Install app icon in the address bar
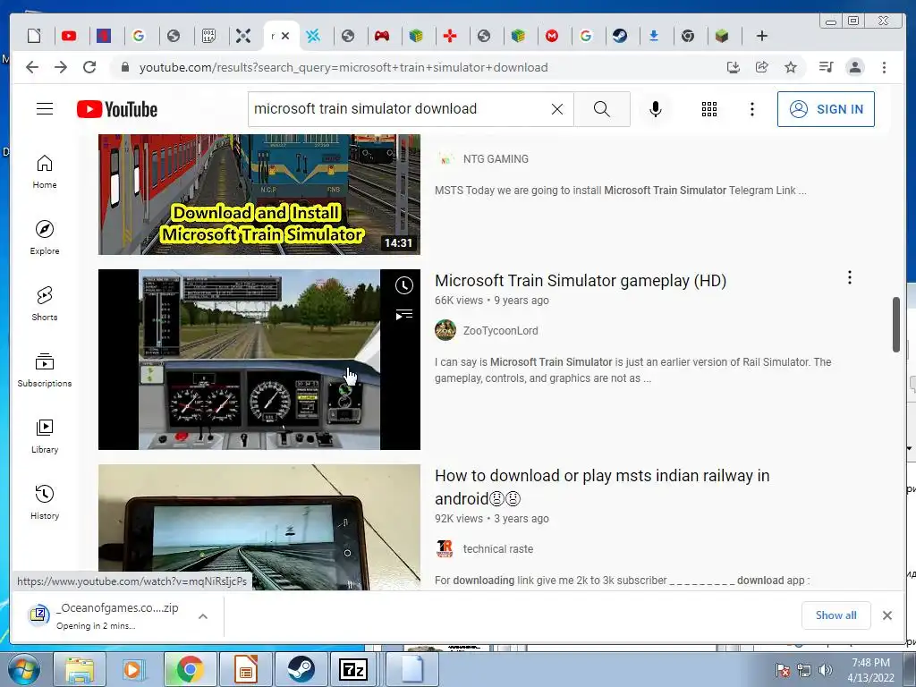This screenshot has height=687, width=916. click(734, 67)
